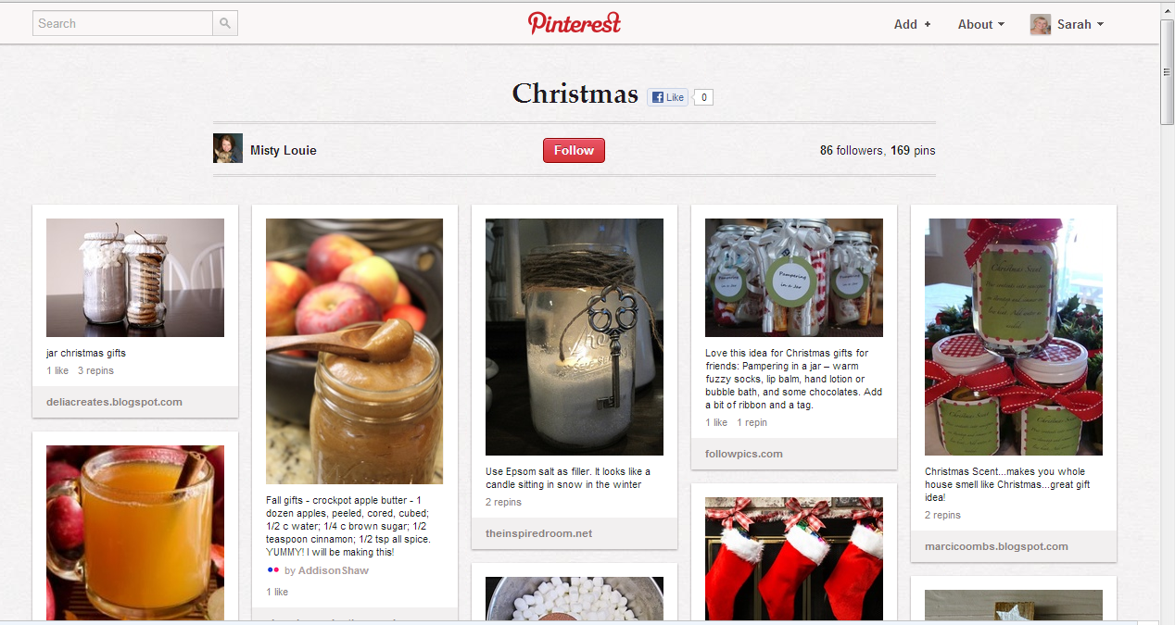Click Misty Louie's profile picture
1175x625 pixels.
click(x=228, y=148)
